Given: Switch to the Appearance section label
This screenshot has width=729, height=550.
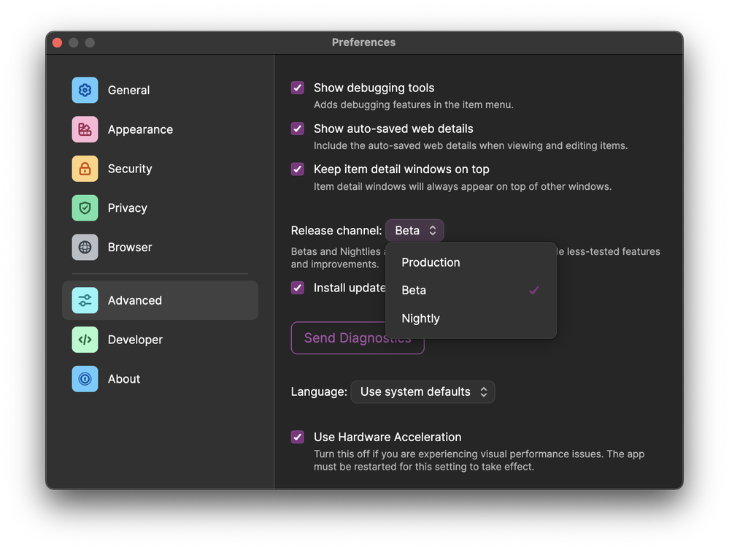Looking at the screenshot, I should (x=140, y=129).
